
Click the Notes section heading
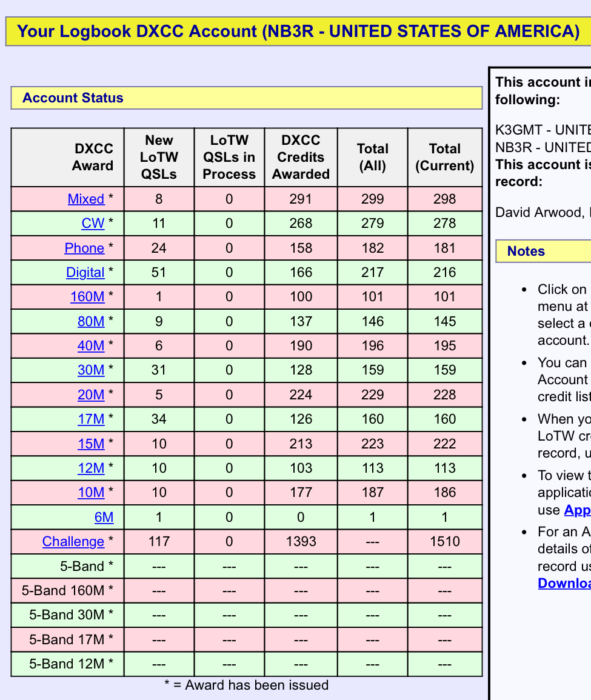[526, 252]
